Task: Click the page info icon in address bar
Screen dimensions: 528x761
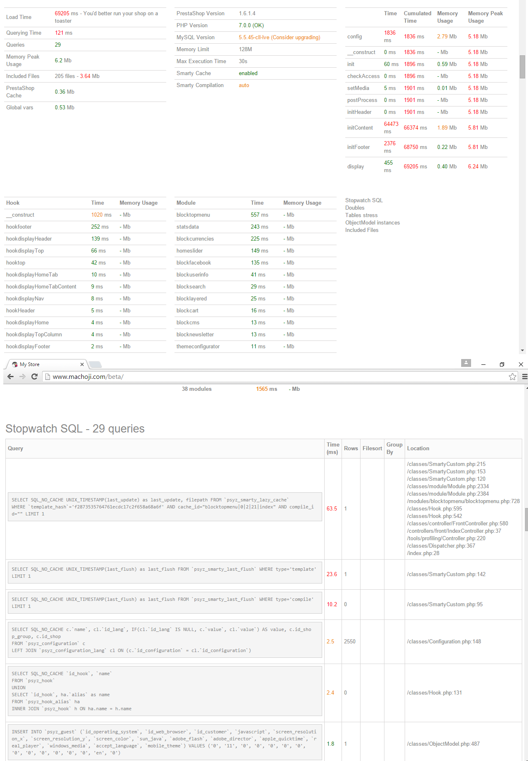Action: point(47,376)
